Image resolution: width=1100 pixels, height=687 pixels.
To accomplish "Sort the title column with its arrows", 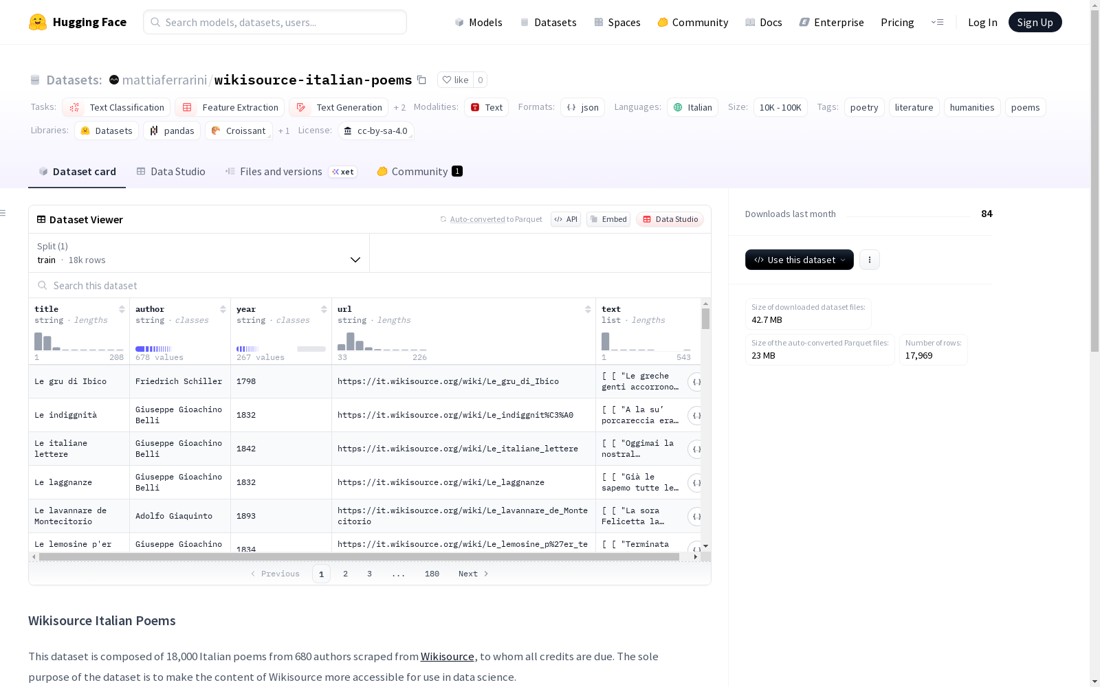I will tap(122, 309).
